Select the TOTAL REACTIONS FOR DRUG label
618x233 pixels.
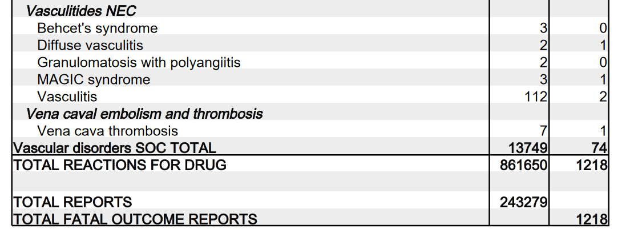(120, 165)
